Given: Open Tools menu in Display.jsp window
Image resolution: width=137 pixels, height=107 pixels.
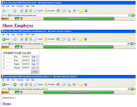Looking at the screenshot, I should coord(27,35).
